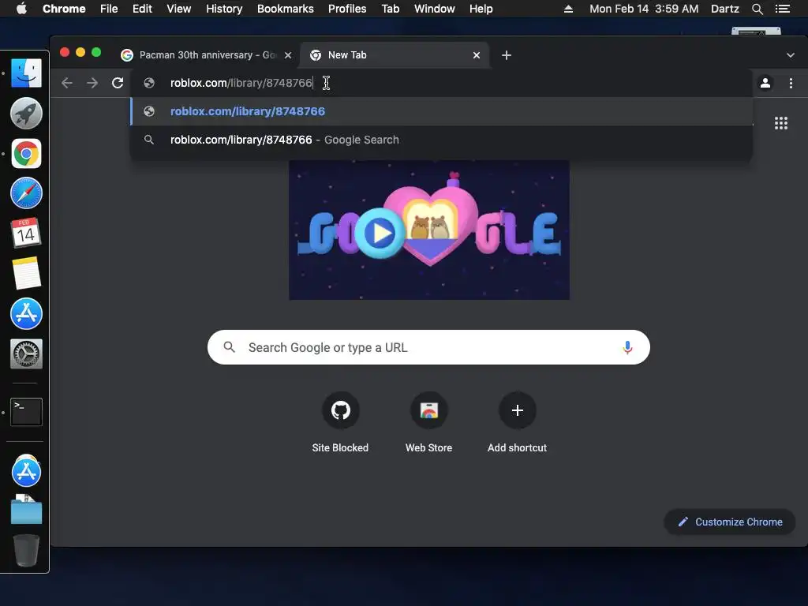Open the Apple menu
This screenshot has width=808, height=606.
21,9
